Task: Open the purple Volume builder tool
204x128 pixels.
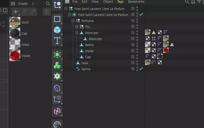Action: (x=57, y=99)
